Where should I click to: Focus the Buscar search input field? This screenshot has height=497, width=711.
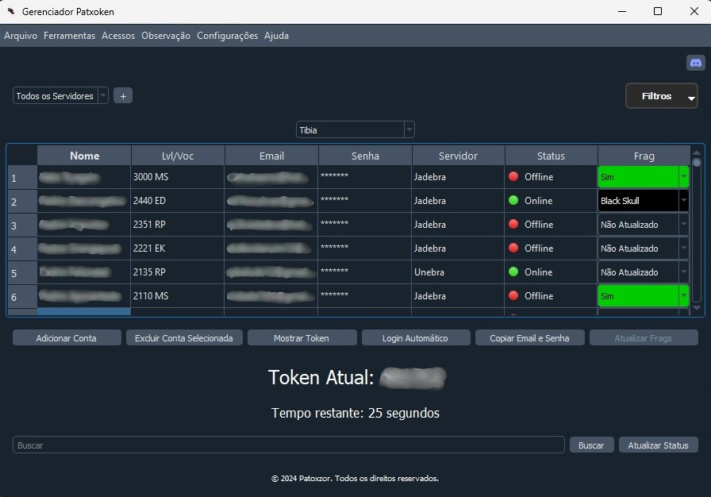point(288,445)
